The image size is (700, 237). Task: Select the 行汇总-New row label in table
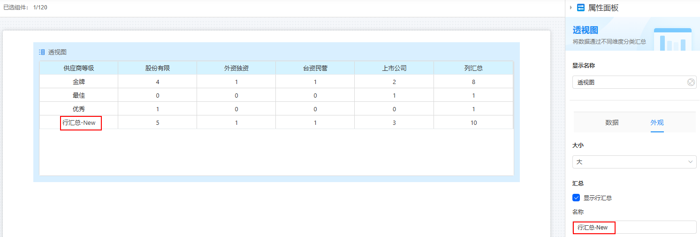[x=79, y=122]
